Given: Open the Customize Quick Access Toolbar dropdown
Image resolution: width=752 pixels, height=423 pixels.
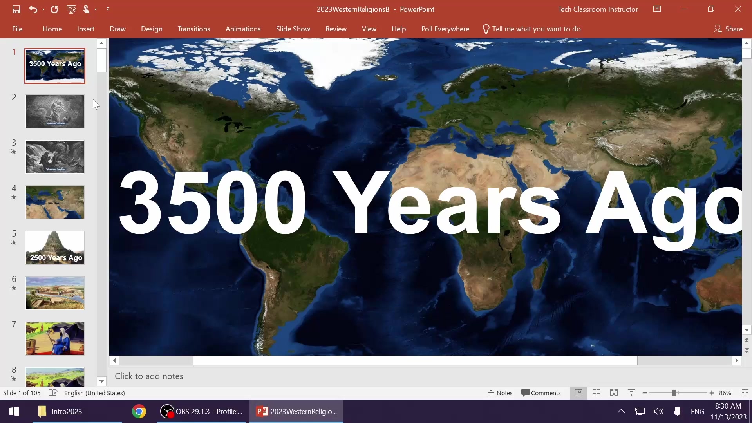Looking at the screenshot, I should click(x=108, y=9).
